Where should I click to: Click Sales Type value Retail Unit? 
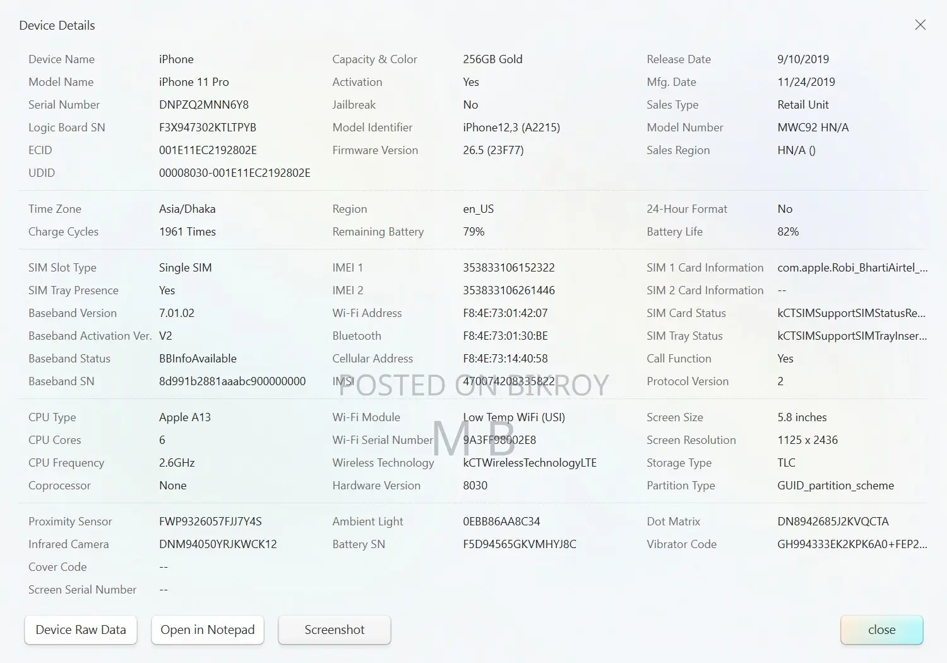click(803, 105)
